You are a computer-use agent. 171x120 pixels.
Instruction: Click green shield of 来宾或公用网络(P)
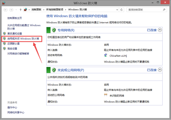[54, 70]
